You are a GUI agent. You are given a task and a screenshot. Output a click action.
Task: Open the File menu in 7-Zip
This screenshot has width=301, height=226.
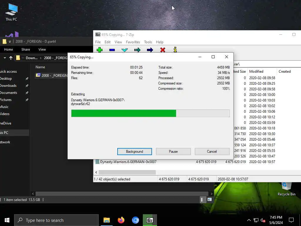pyautogui.click(x=98, y=42)
